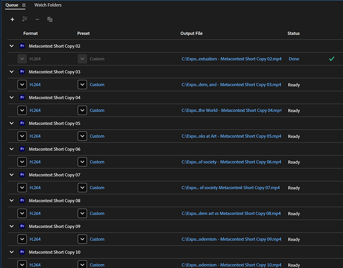
Task: Open format dropdown for Copy 03 output
Action: 22,85
